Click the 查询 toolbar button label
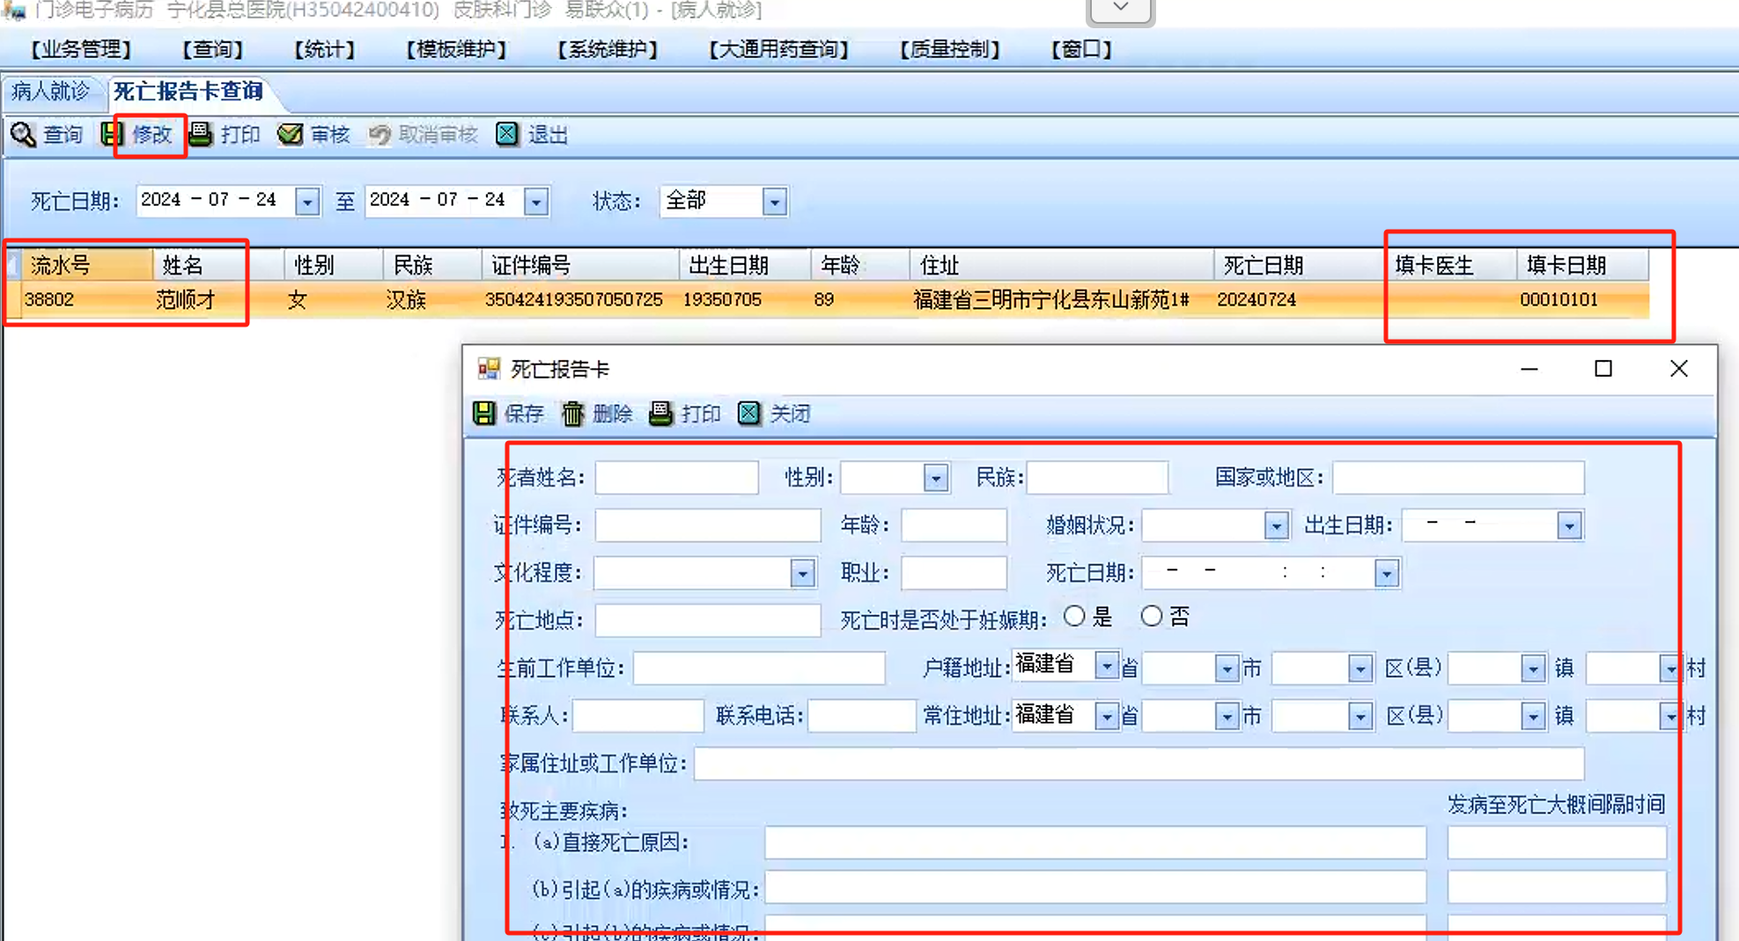The image size is (1739, 941). (x=63, y=135)
